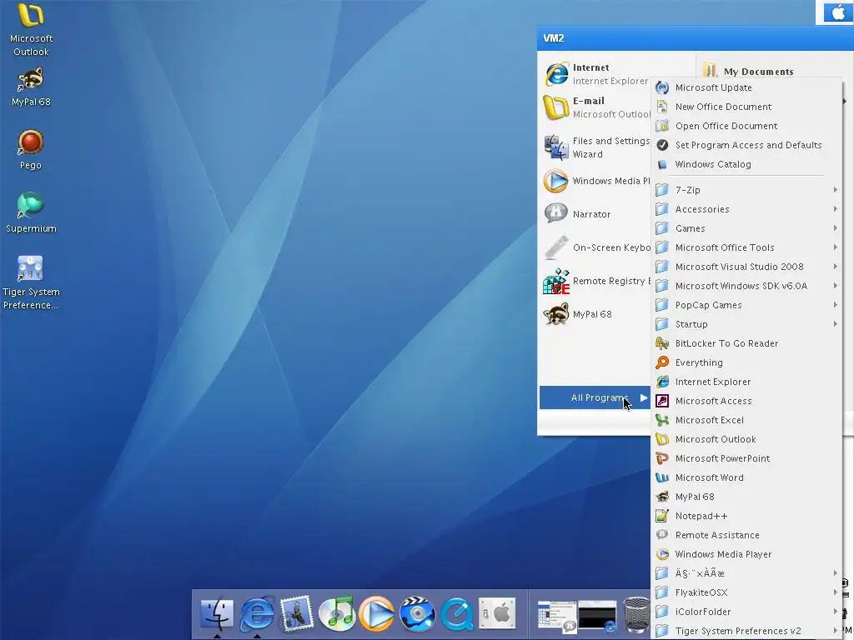The image size is (854, 640).
Task: Expand the 7-Zip program folder
Action: coord(746,190)
